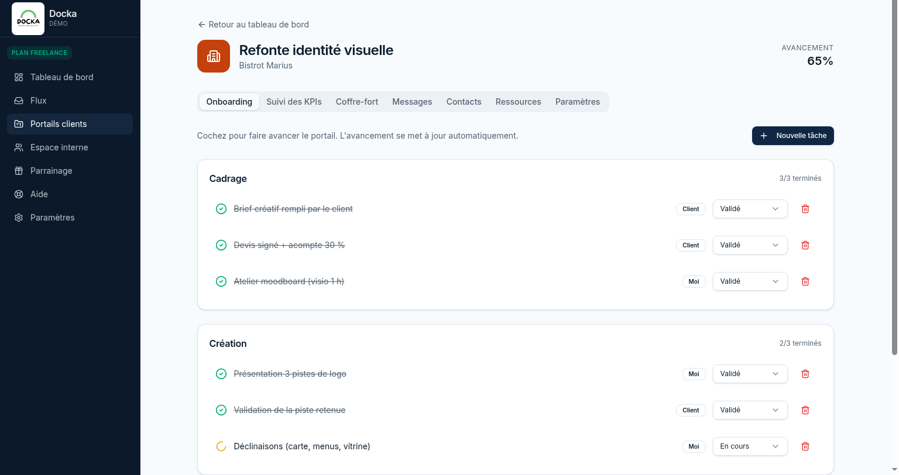
Task: Click the Client badge on Brief créatif
Action: pos(691,209)
